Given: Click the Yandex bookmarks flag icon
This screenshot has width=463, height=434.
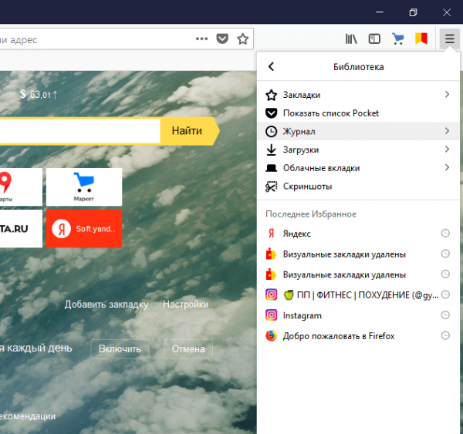Looking at the screenshot, I should click(x=421, y=39).
